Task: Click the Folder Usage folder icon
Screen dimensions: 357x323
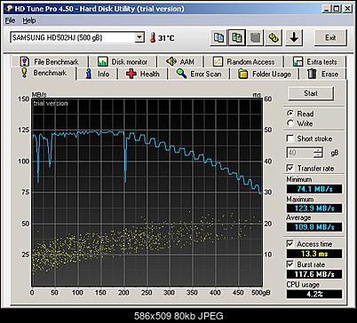Action: click(243, 74)
